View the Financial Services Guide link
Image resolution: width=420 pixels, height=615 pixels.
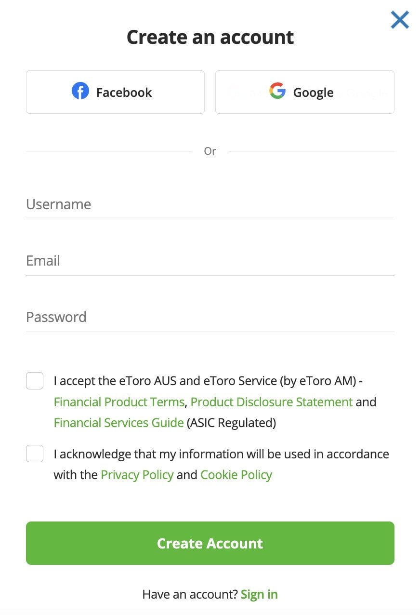pos(118,423)
